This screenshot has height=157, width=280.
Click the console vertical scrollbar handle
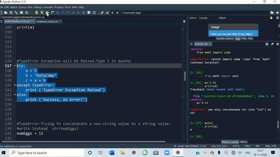pos(278,124)
